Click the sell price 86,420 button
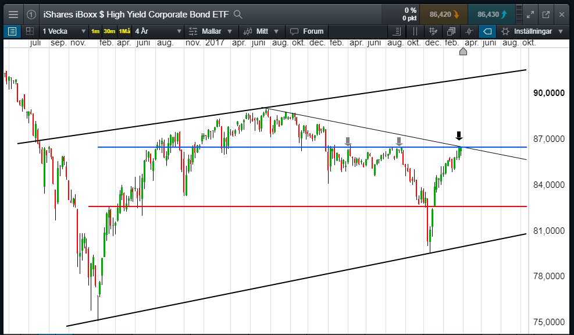The width and height of the screenshot is (574, 335). click(444, 15)
